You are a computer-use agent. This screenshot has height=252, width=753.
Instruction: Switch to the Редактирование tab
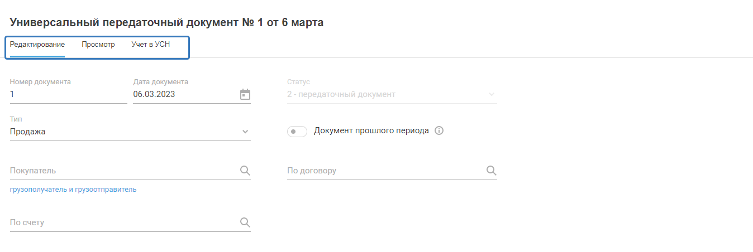(37, 45)
